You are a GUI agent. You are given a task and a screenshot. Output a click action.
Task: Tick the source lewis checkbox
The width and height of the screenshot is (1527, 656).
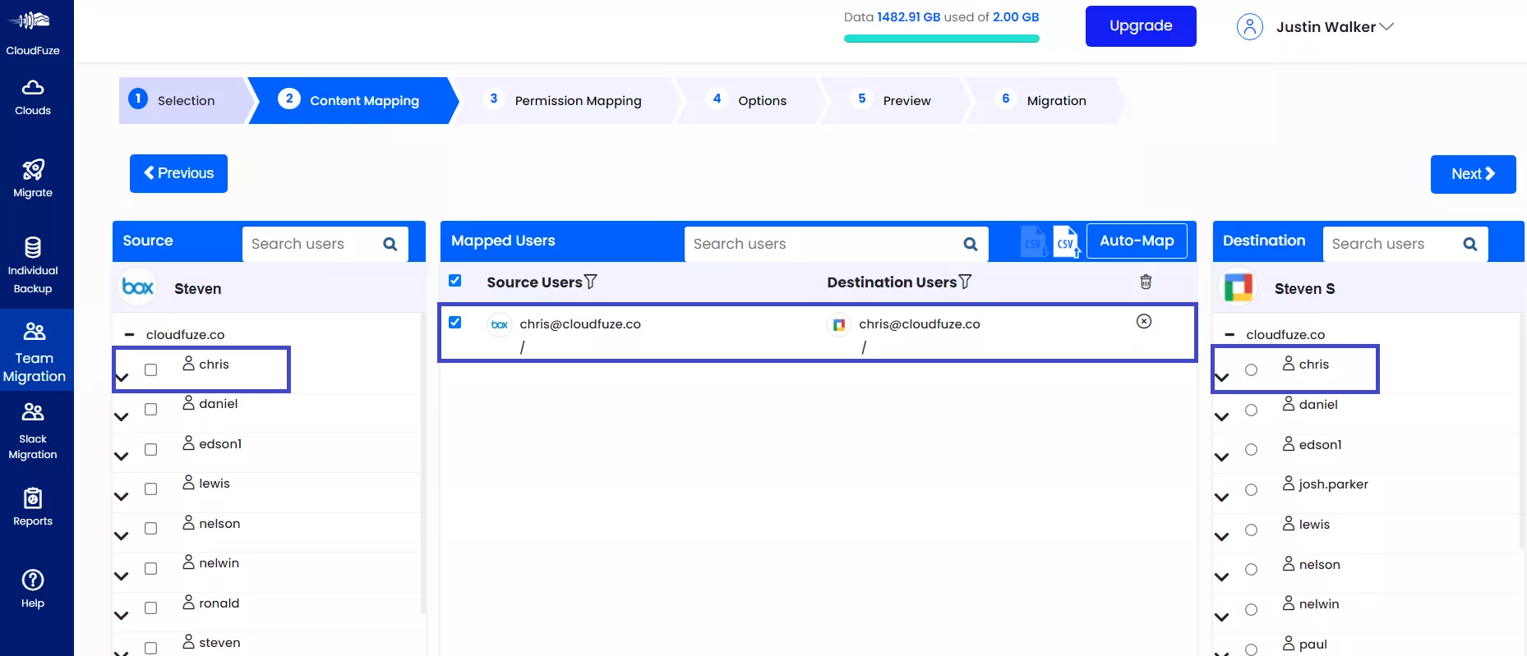click(151, 489)
